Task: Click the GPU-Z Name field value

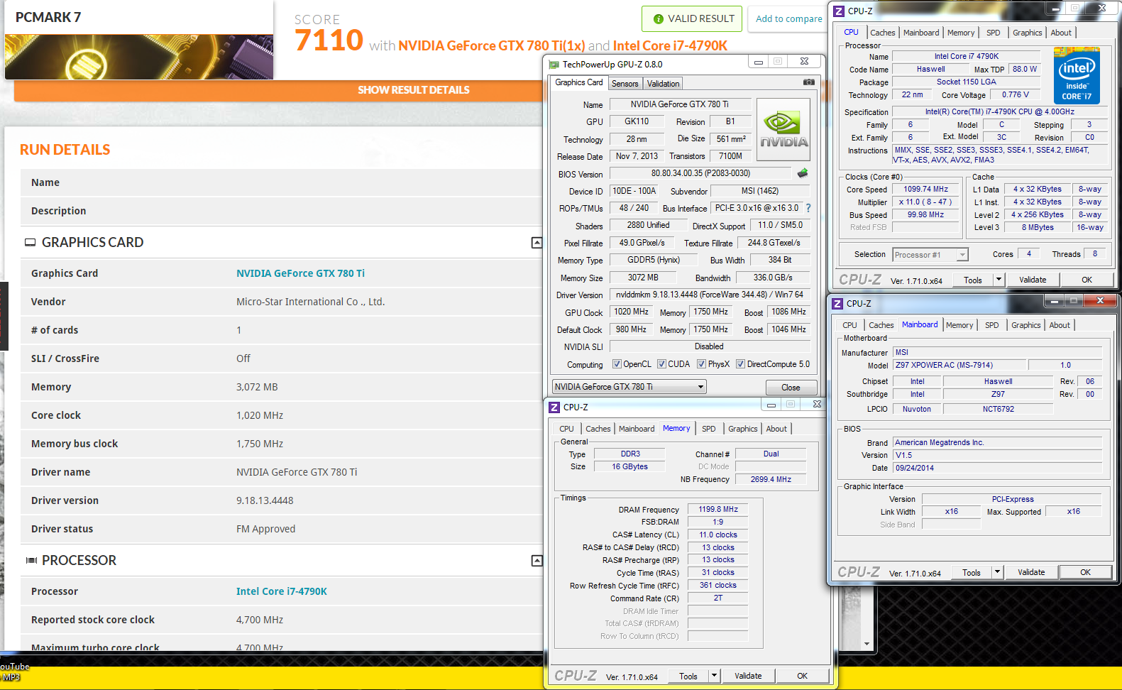Action: tap(679, 104)
